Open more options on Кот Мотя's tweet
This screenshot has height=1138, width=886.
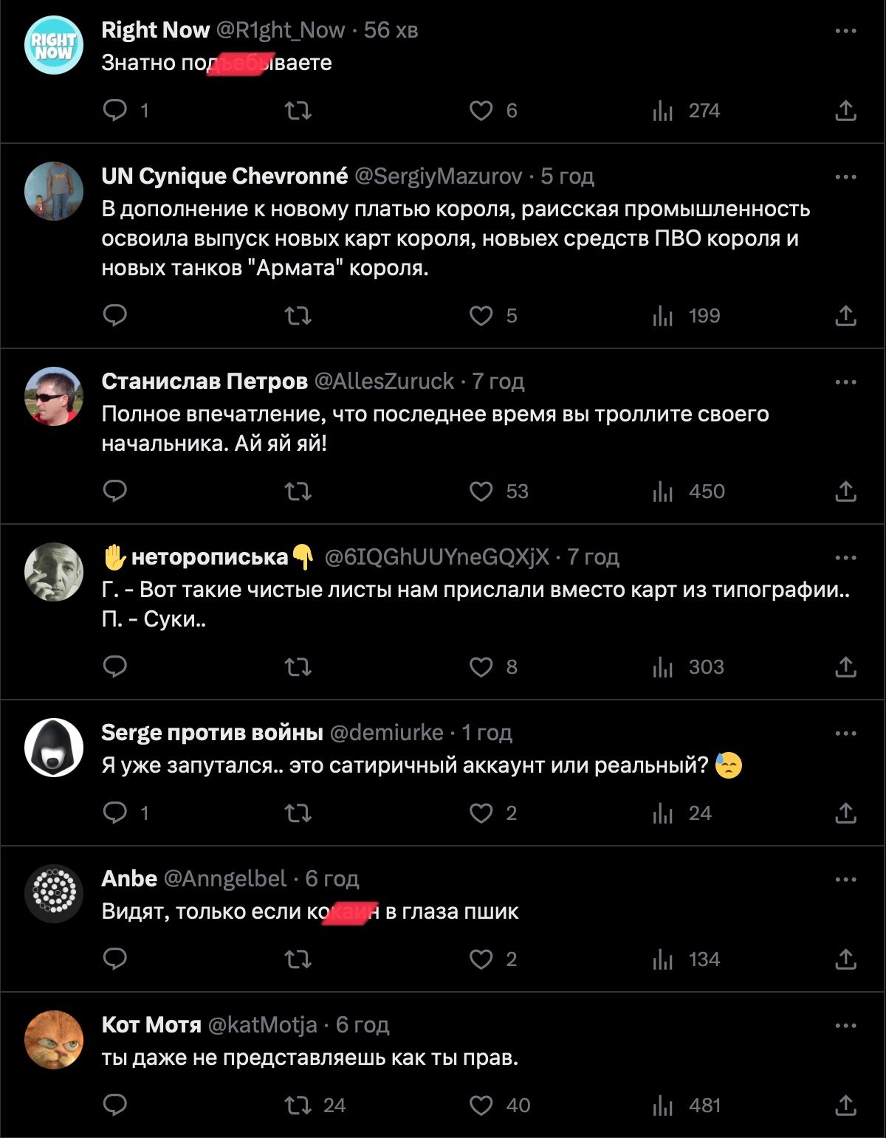[x=845, y=1026]
